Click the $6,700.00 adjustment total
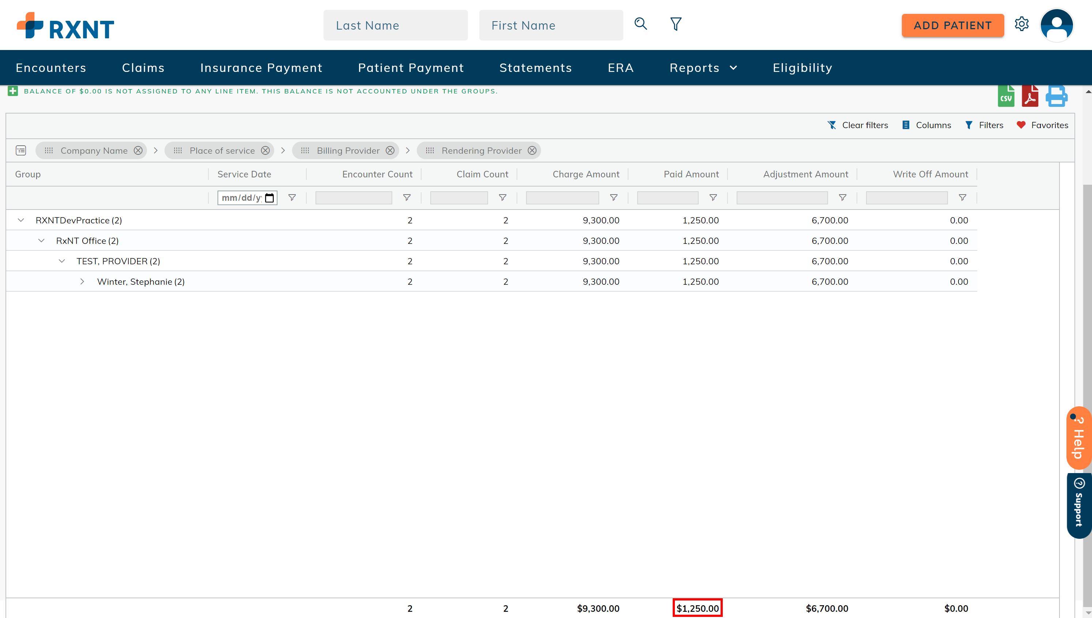 click(827, 608)
